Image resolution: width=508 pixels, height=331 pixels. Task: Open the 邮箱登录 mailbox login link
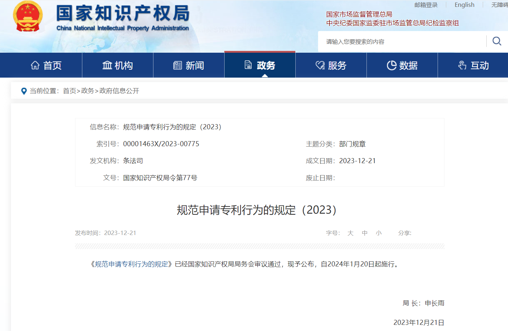pos(426,5)
